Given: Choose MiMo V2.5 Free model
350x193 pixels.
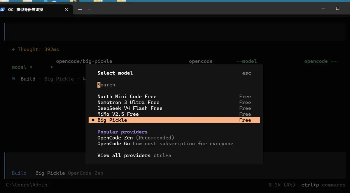Looking at the screenshot, I should click(174, 114).
